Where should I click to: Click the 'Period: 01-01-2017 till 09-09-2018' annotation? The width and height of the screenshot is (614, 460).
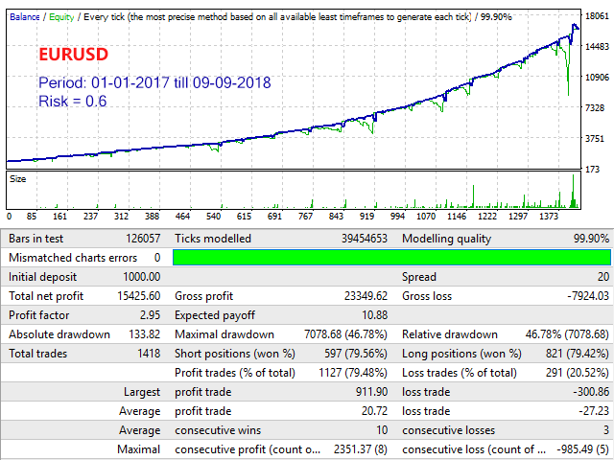coord(154,82)
